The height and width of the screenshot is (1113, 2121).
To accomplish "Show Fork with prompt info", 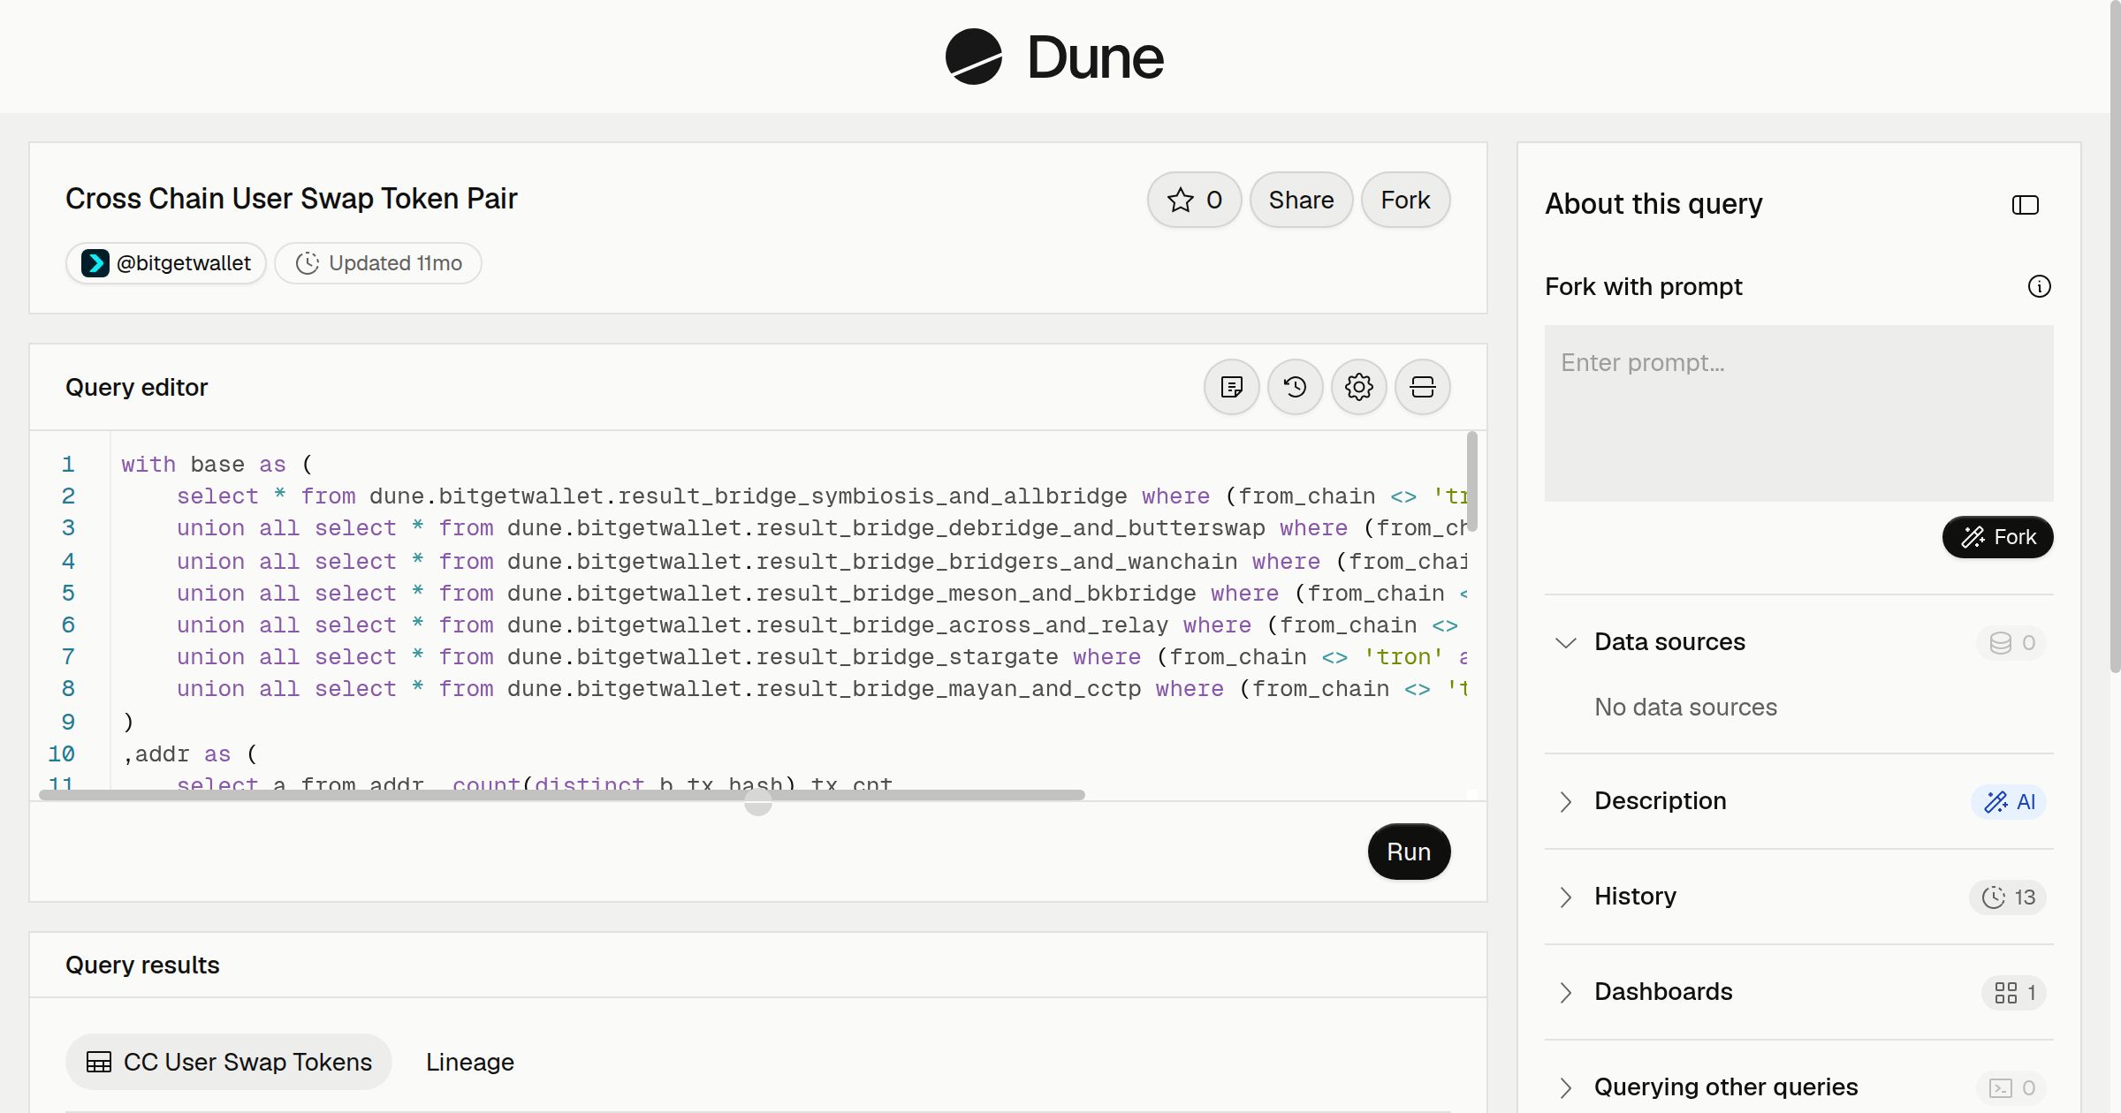I will coord(2040,286).
